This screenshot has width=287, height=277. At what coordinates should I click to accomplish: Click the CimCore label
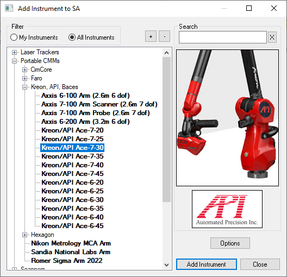41,70
